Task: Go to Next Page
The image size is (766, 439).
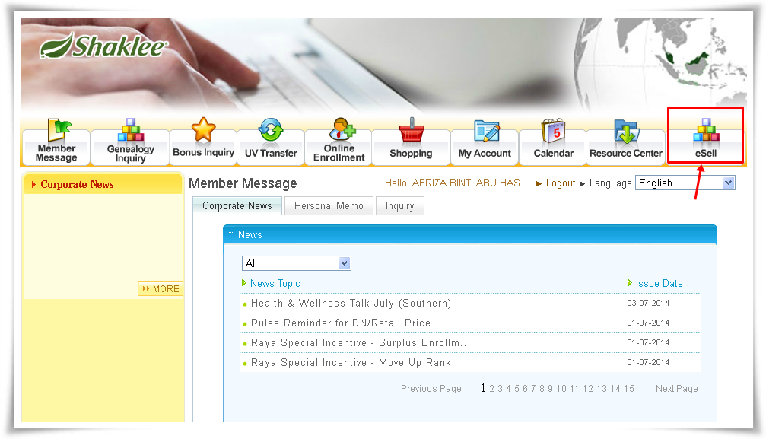Action: point(676,388)
